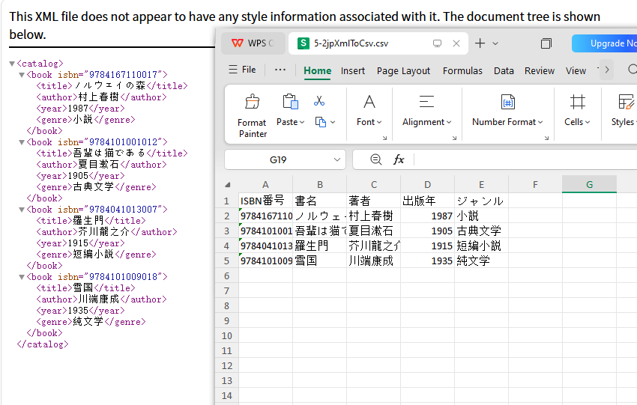
Task: Collapse book isbn 9784101009018 node
Action: coord(22,277)
